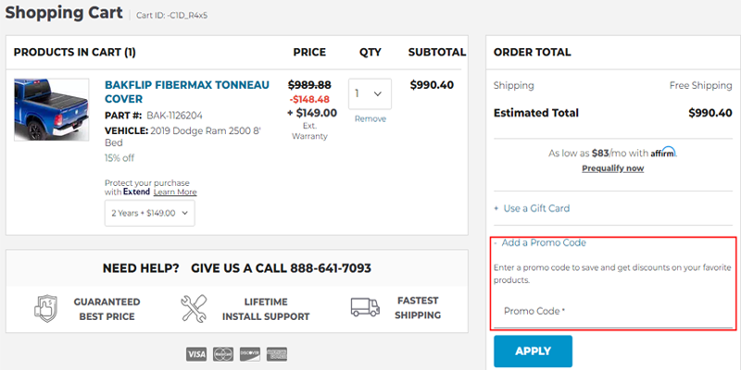Focus the Promo Code input field
741x370 pixels.
[x=613, y=312]
